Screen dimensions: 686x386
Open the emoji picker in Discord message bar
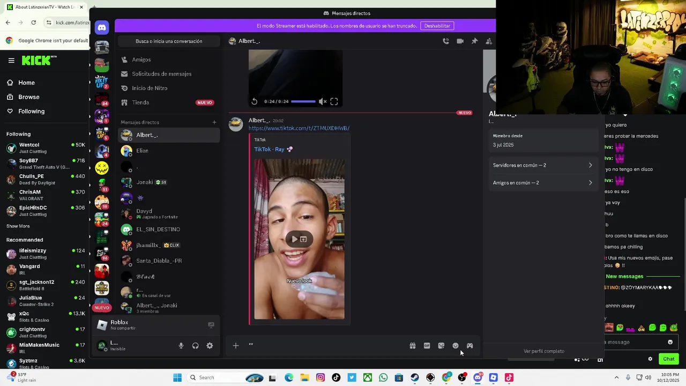[x=456, y=346]
